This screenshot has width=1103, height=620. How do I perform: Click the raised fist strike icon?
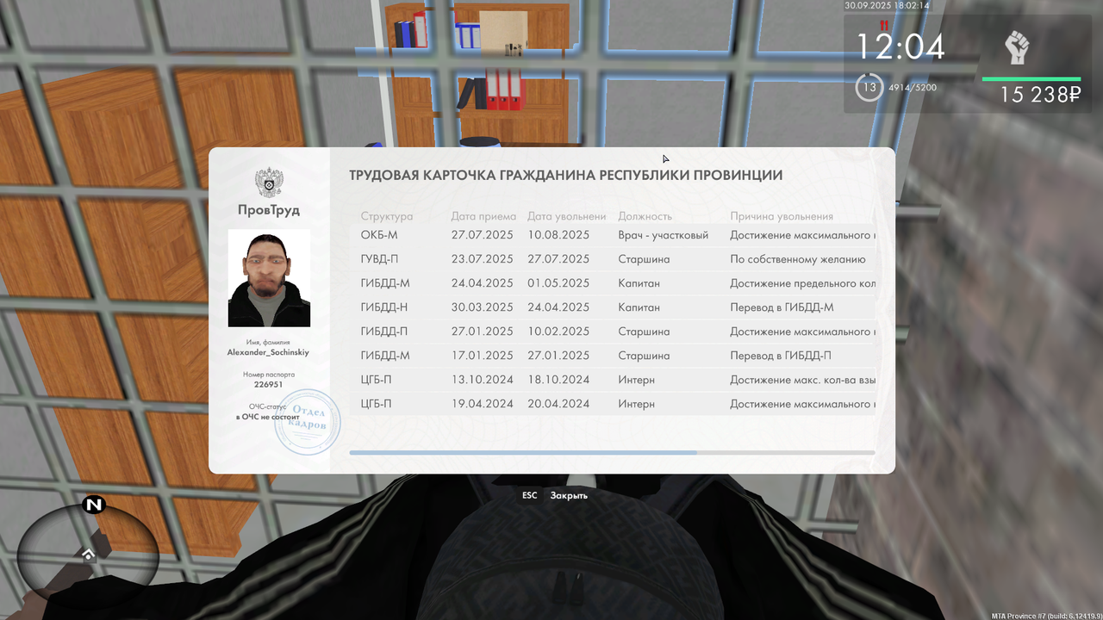click(1017, 47)
